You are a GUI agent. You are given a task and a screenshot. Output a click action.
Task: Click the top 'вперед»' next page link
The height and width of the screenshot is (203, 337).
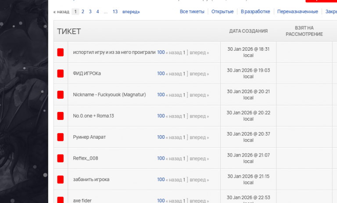(x=131, y=11)
